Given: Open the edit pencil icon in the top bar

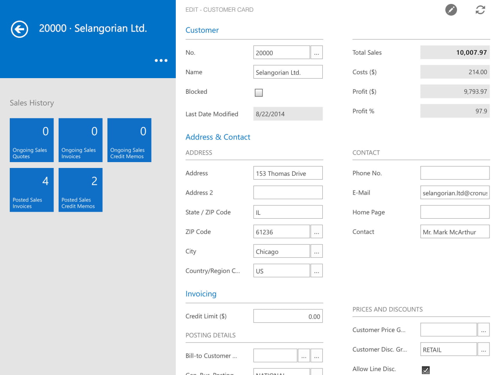Looking at the screenshot, I should [x=451, y=10].
